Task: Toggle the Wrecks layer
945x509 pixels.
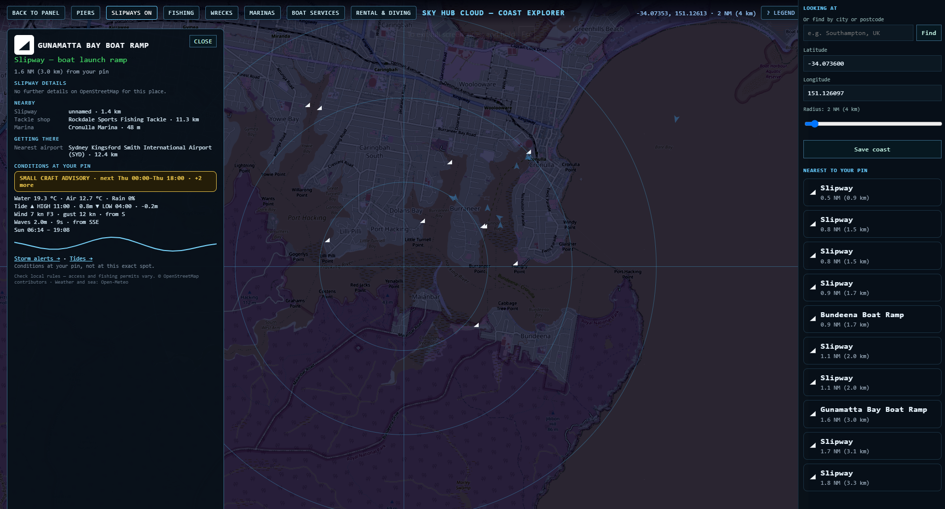Action: click(222, 13)
